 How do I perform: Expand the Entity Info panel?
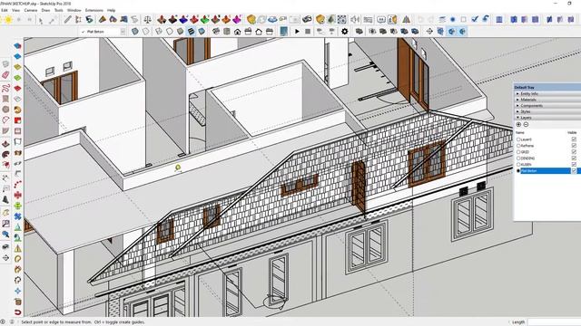tap(547, 94)
